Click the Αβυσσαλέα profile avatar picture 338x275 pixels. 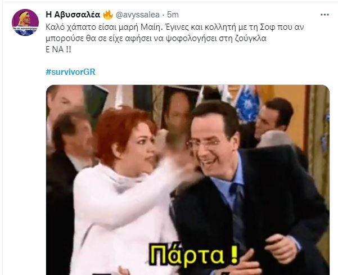click(25, 22)
